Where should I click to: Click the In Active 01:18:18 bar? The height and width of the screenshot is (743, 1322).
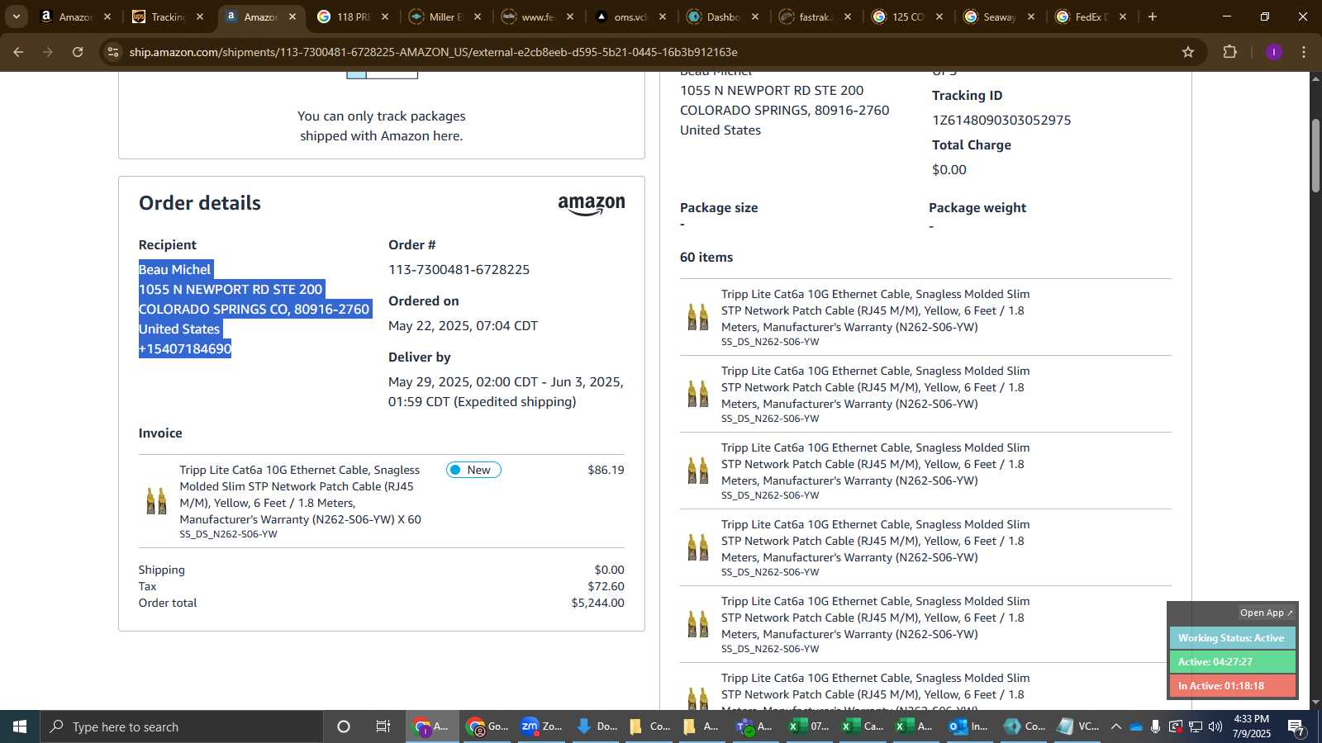tap(1232, 686)
